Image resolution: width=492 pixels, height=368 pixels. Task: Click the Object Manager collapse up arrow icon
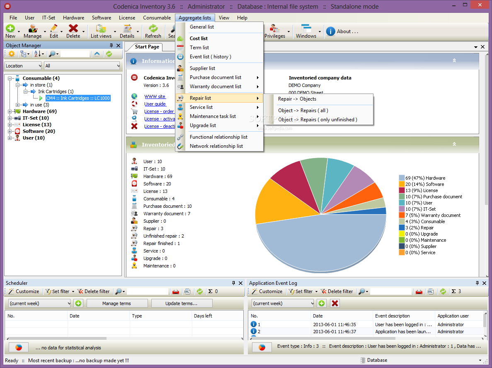coord(97,54)
